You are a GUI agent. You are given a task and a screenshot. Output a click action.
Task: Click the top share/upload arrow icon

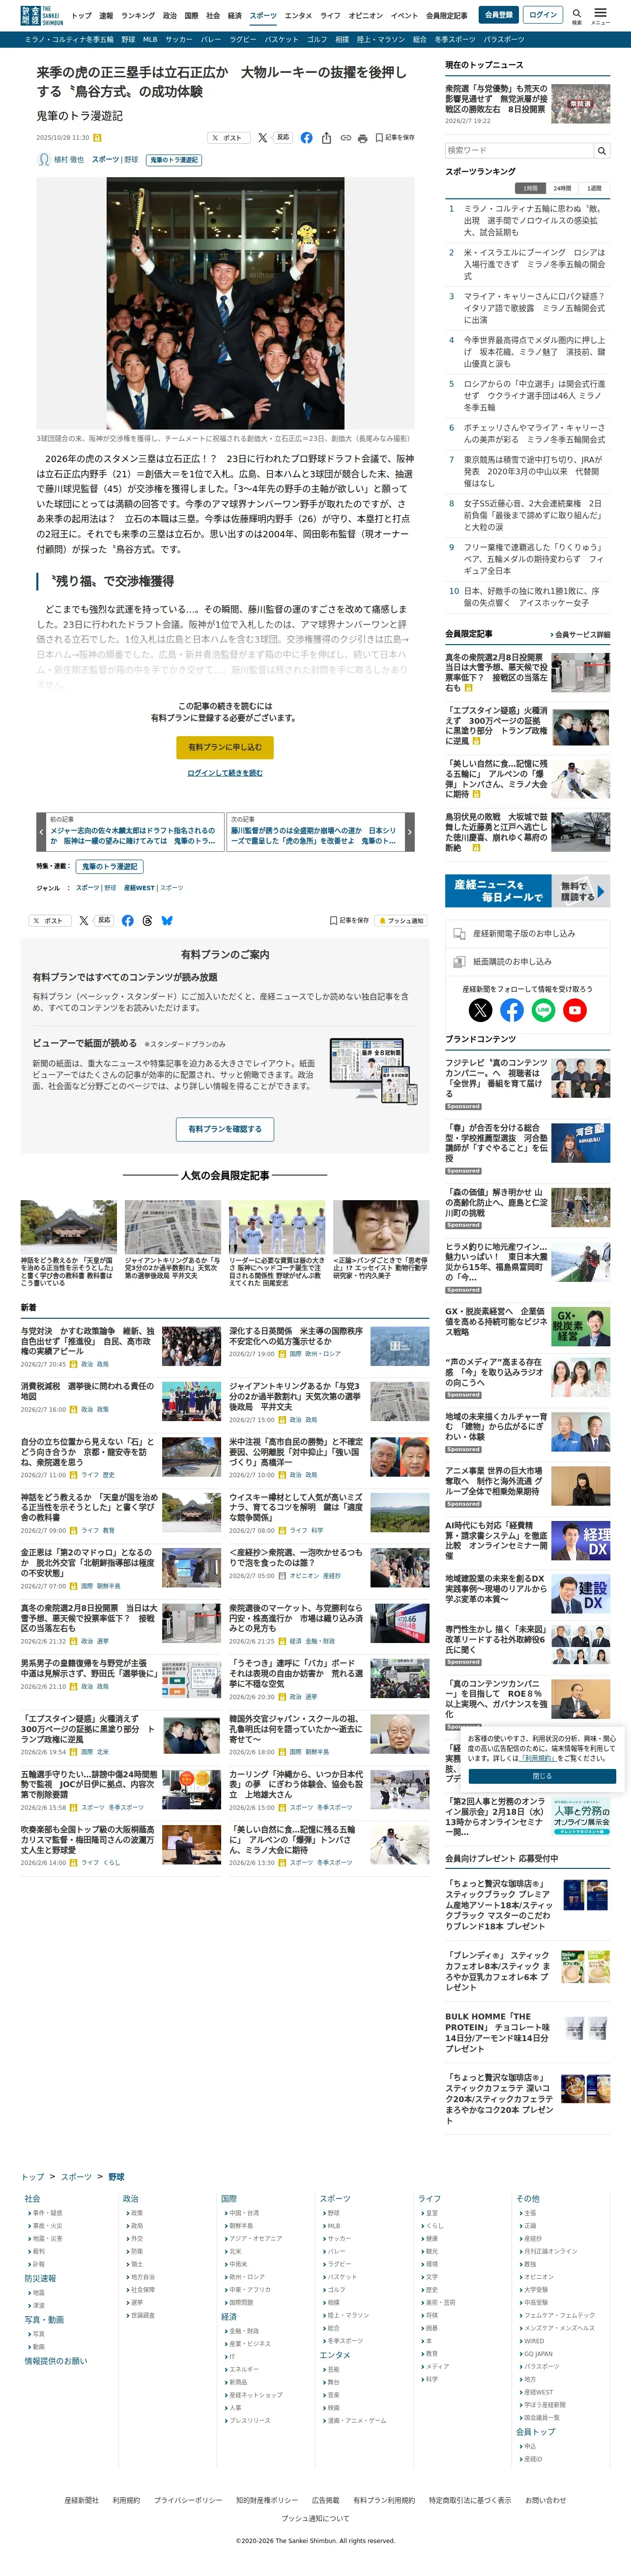pyautogui.click(x=326, y=138)
